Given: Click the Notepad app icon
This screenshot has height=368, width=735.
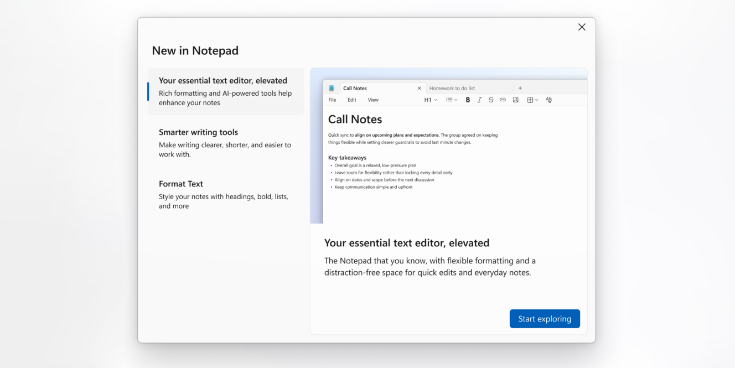Looking at the screenshot, I should click(x=332, y=88).
